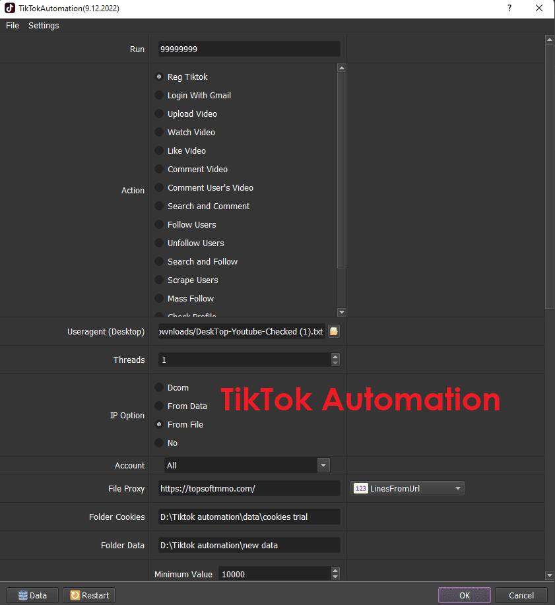Select the Like Video action

point(180,151)
